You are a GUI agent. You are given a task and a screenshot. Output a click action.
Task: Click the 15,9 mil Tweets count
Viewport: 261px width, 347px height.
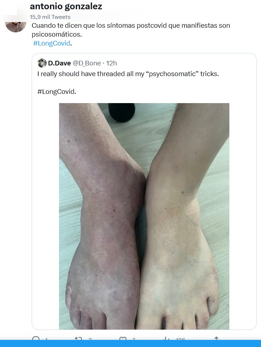click(x=50, y=17)
